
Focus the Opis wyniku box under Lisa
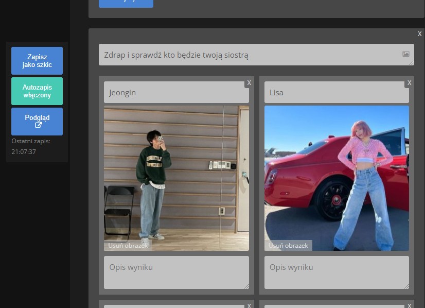click(x=337, y=272)
